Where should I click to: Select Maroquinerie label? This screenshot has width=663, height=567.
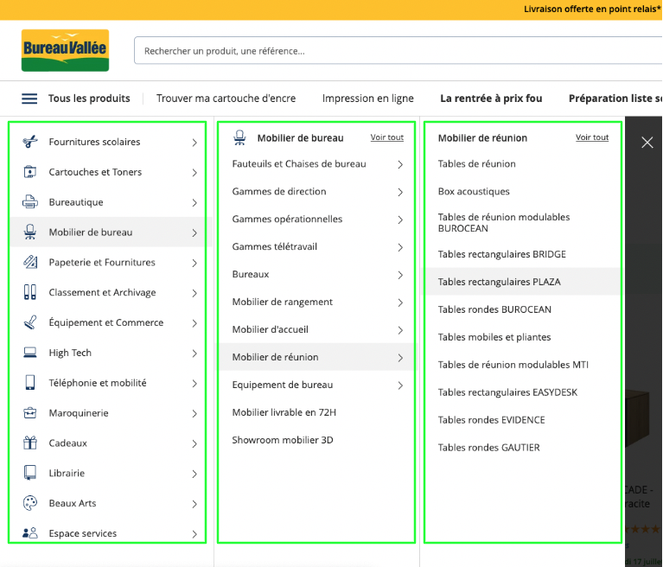click(79, 412)
